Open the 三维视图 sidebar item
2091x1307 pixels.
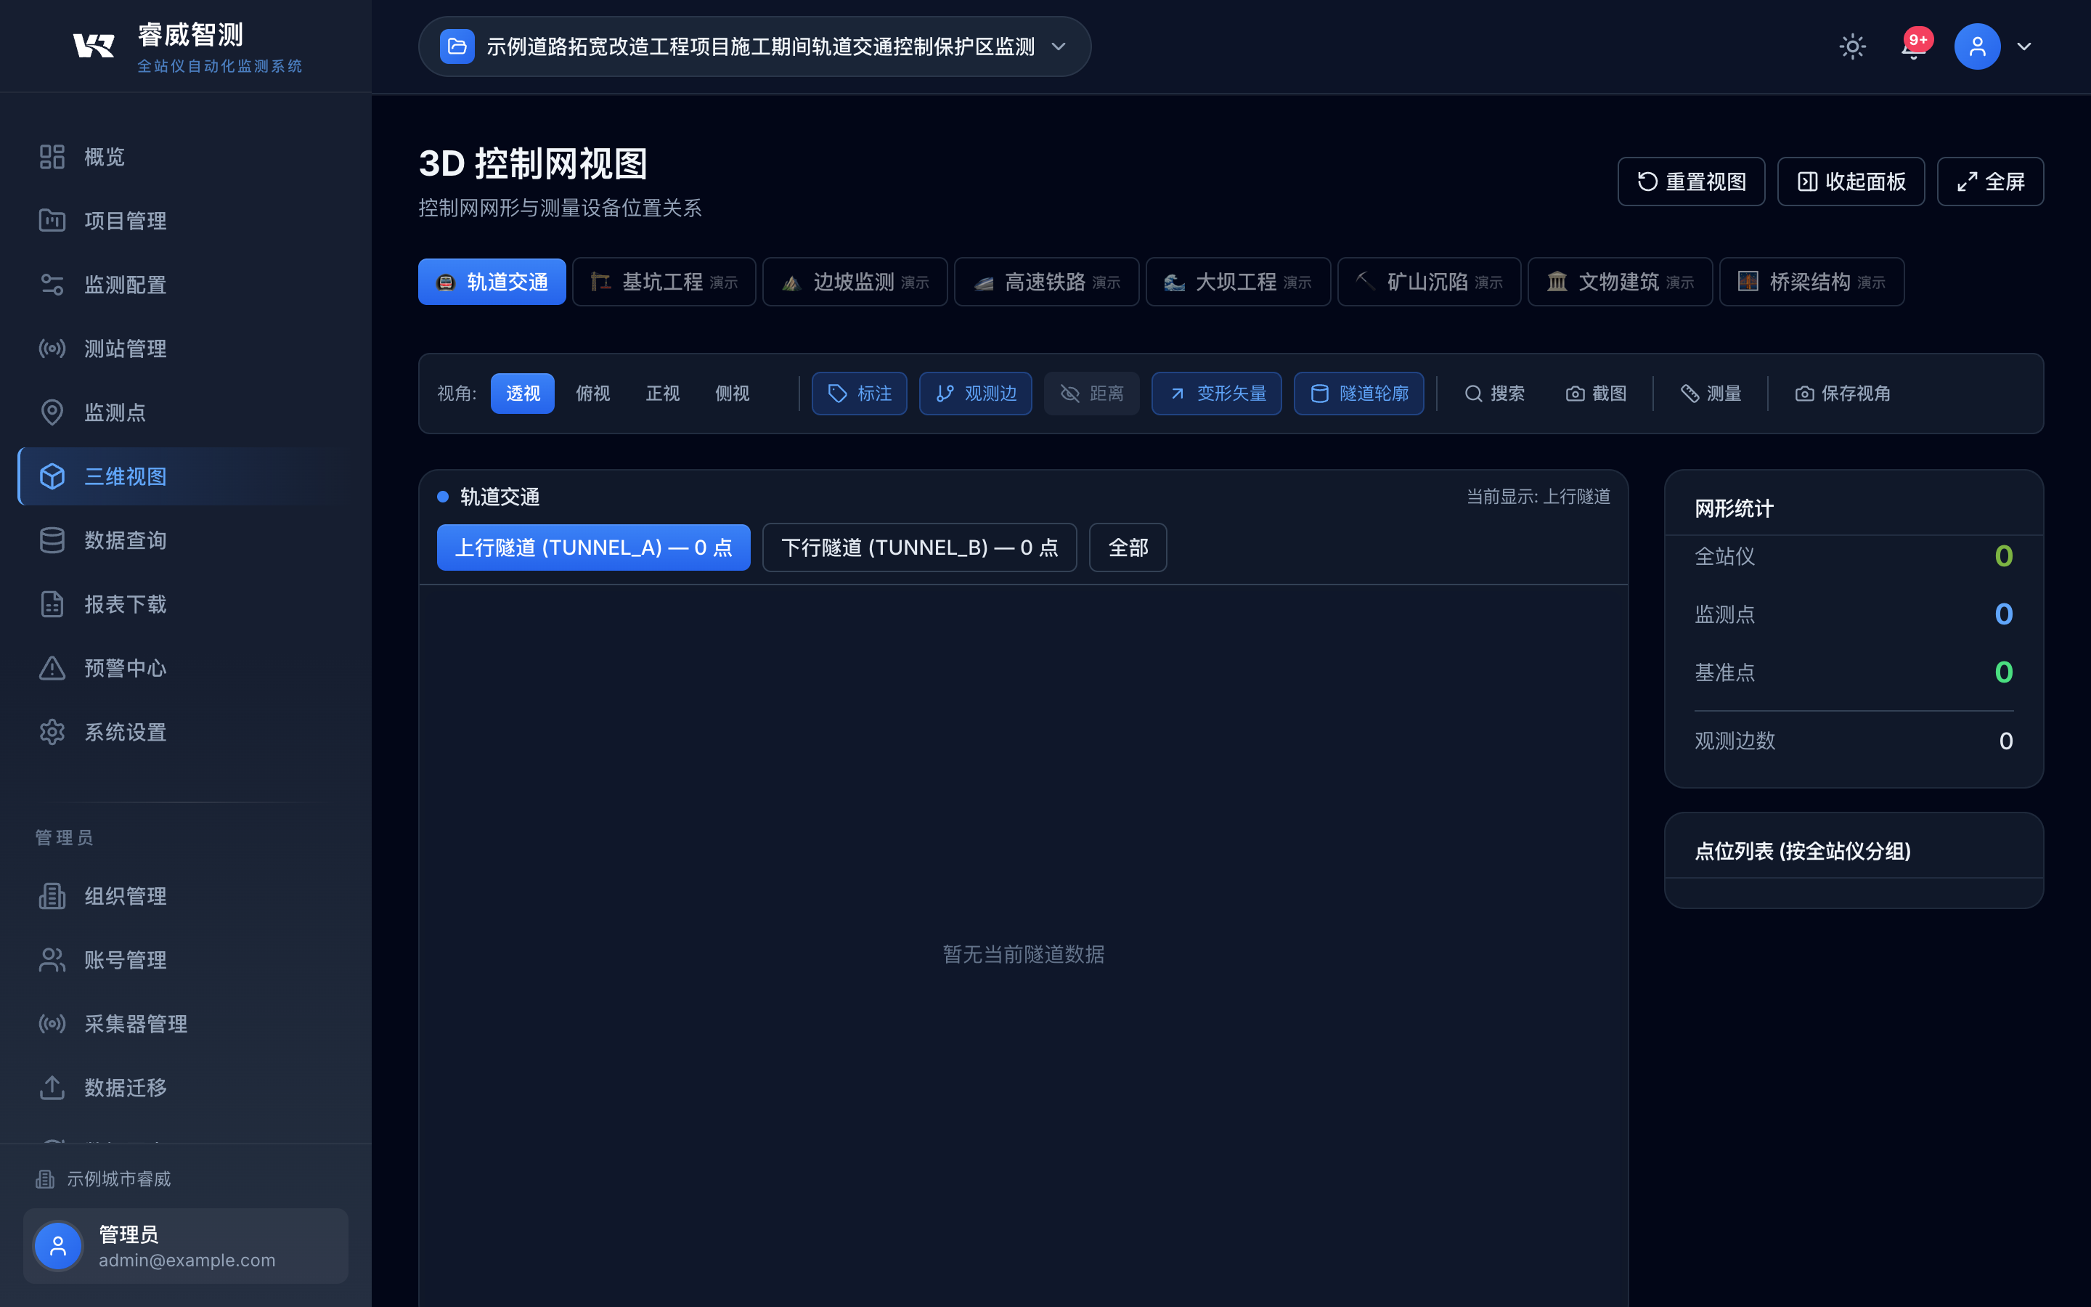[126, 476]
